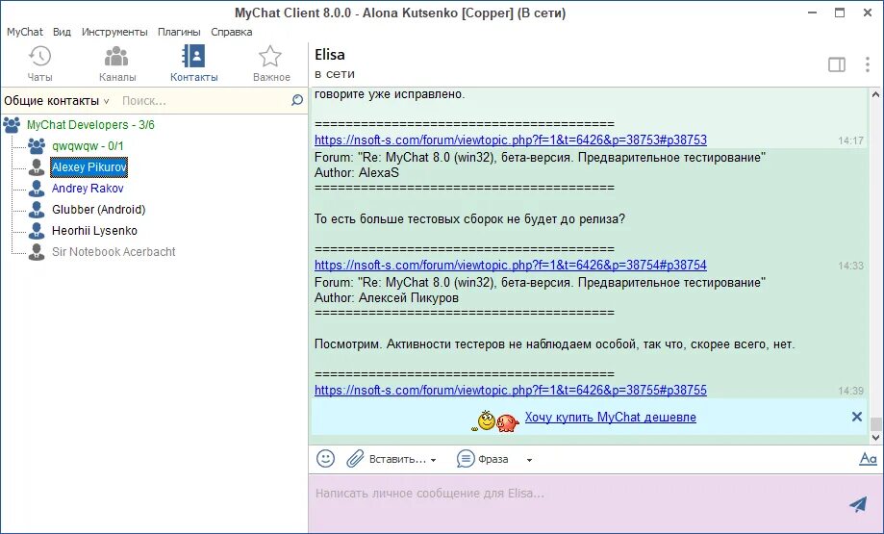Click the message input field for Elisa
Viewport: 884px width, 534px height.
(x=578, y=502)
